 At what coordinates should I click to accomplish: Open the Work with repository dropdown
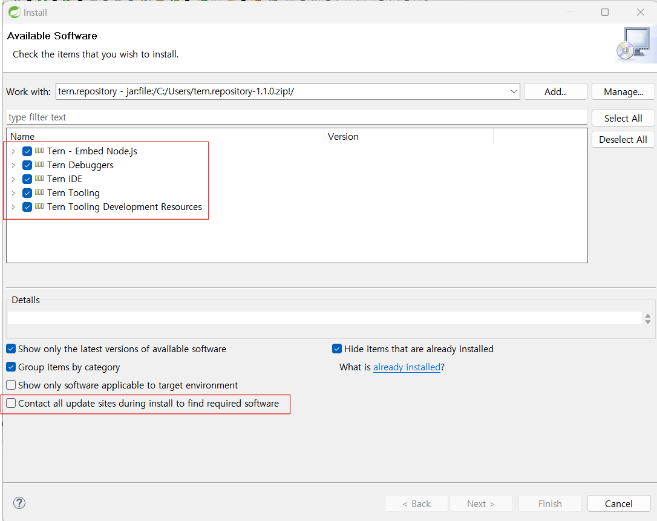[514, 91]
